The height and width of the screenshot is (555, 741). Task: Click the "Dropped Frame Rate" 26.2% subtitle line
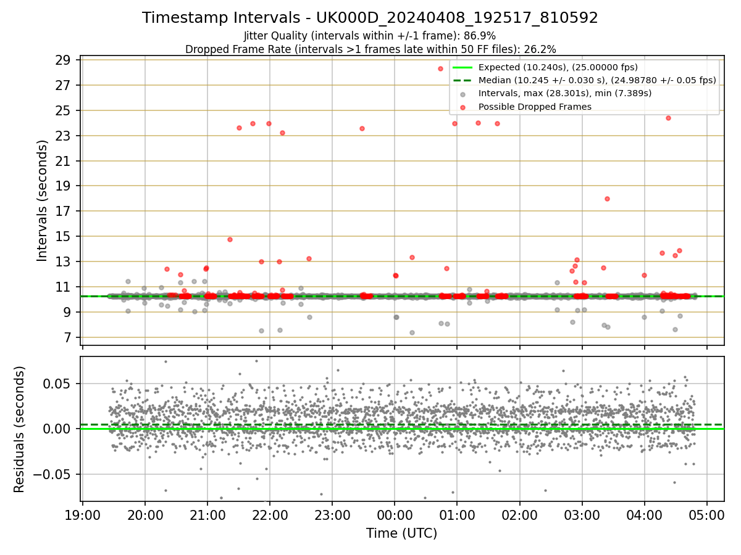point(371,49)
